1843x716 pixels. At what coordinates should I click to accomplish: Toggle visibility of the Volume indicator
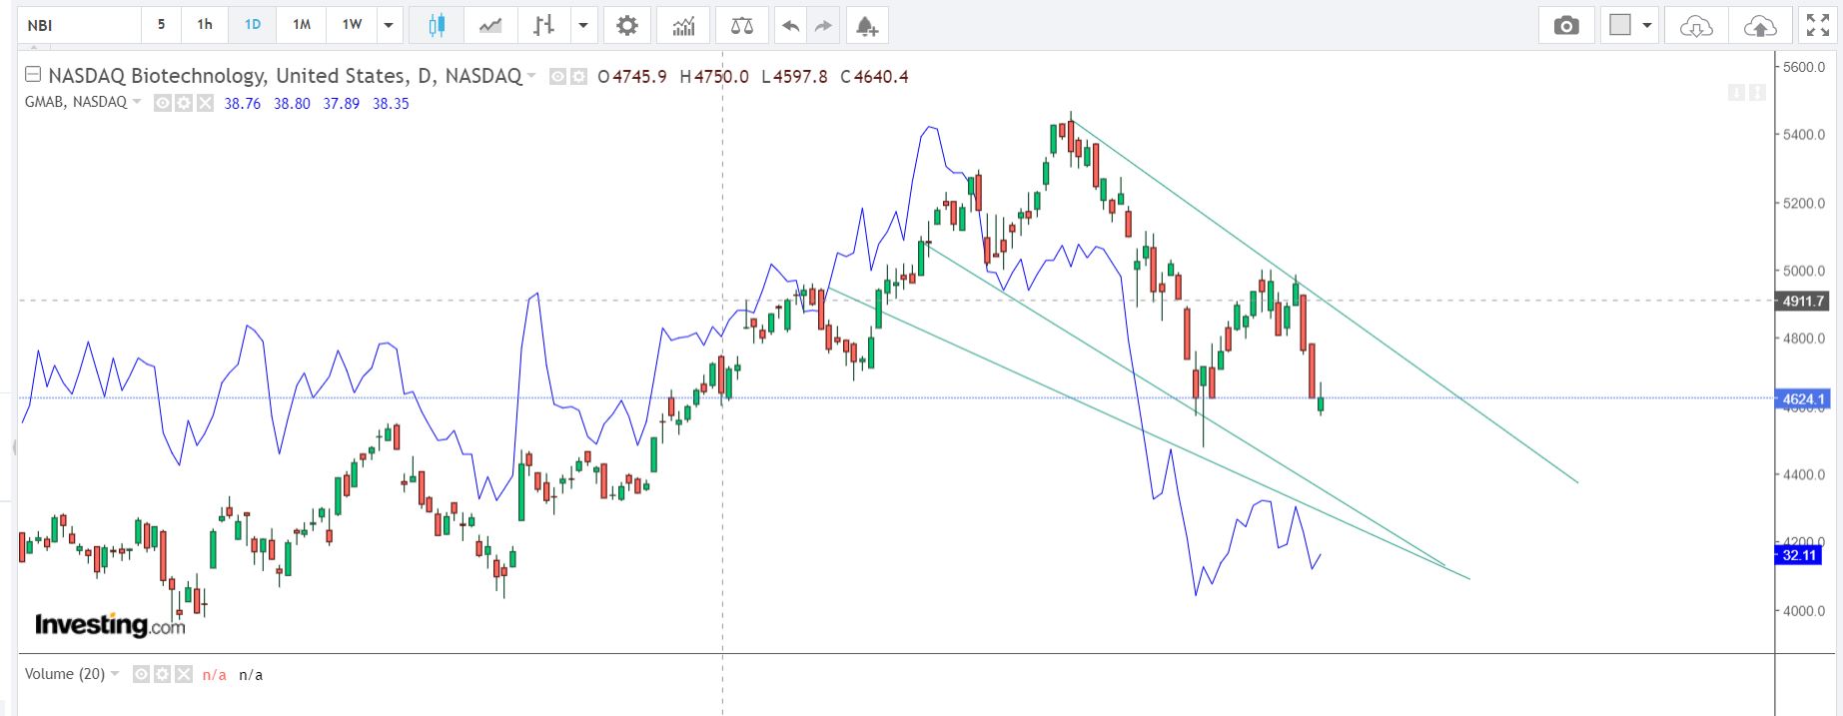click(x=141, y=674)
